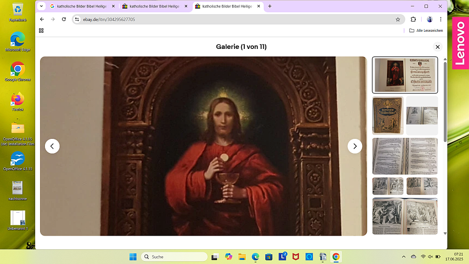Open the tab search dropdown arrow
Viewport: 469px width, 264px height.
click(x=41, y=6)
